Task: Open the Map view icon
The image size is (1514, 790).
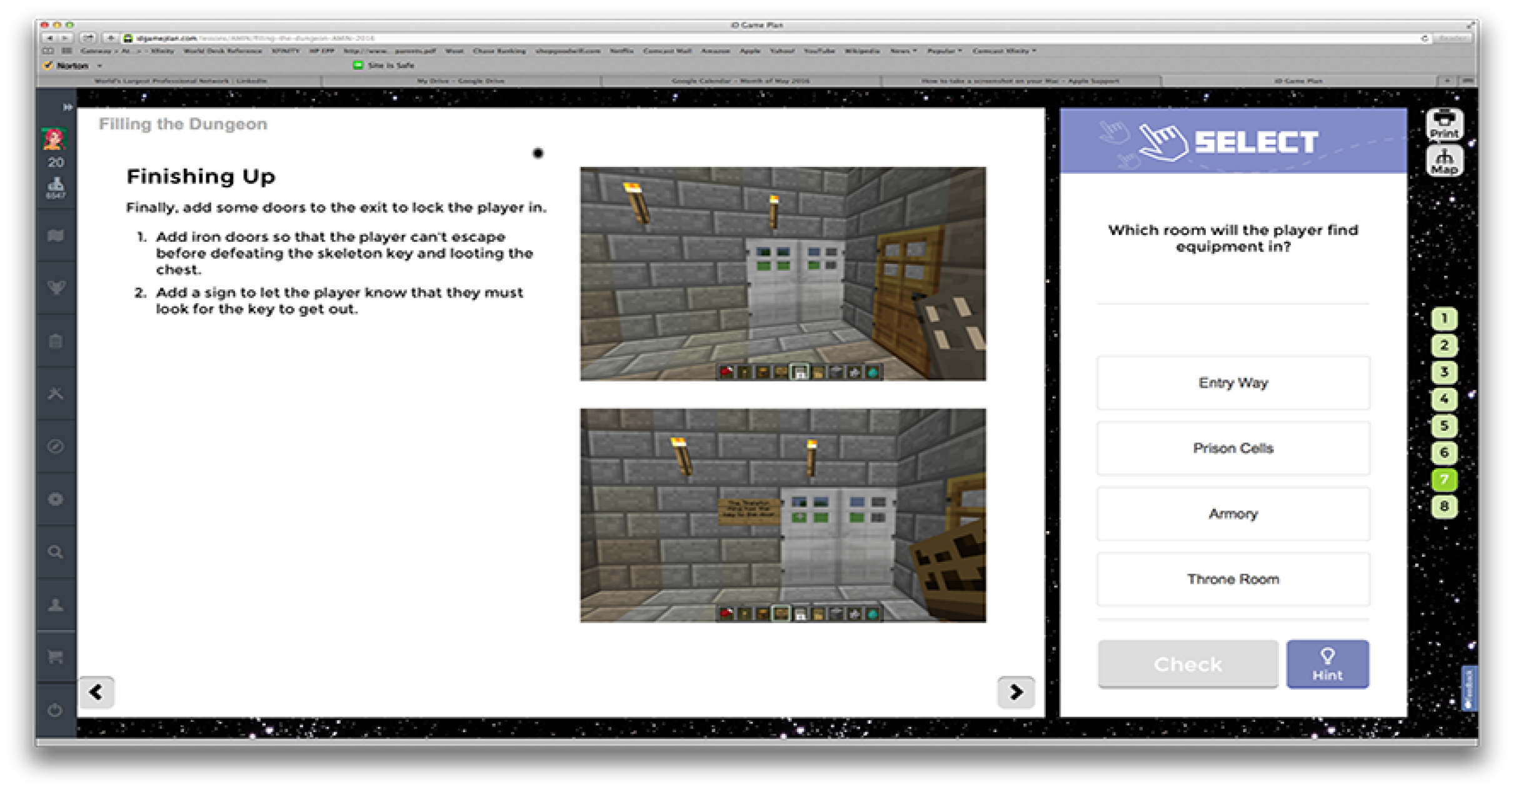Action: coord(1443,164)
